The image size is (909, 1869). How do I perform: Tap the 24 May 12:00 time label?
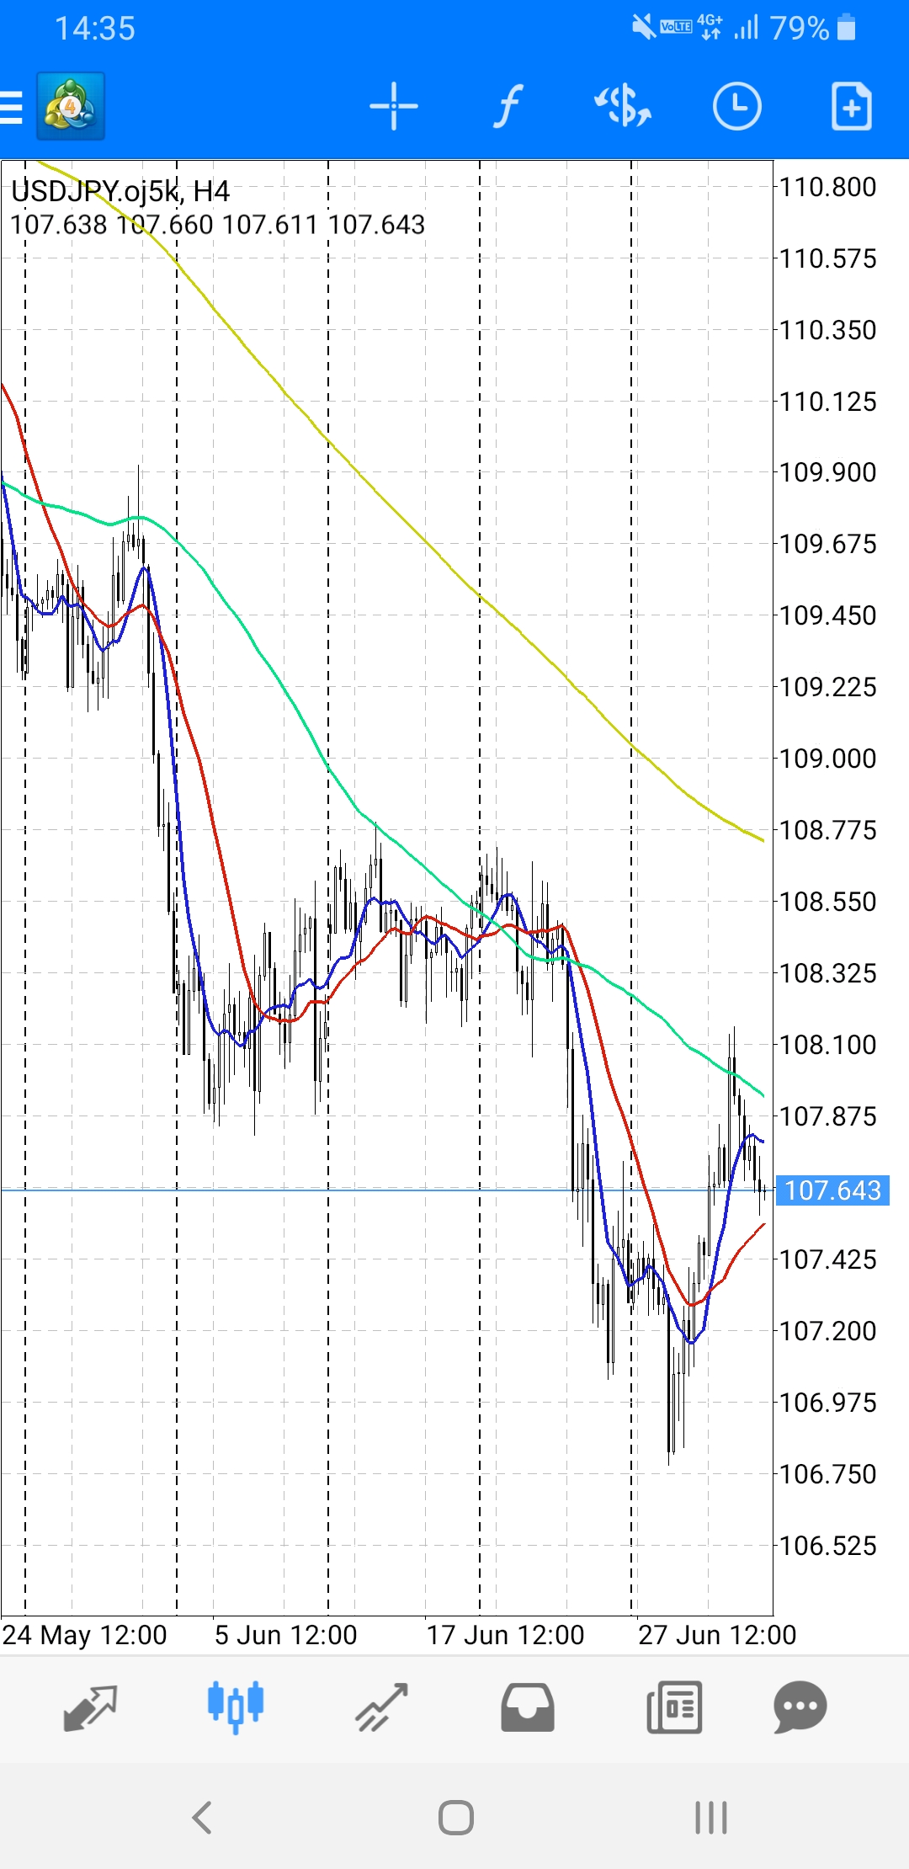coord(85,1635)
